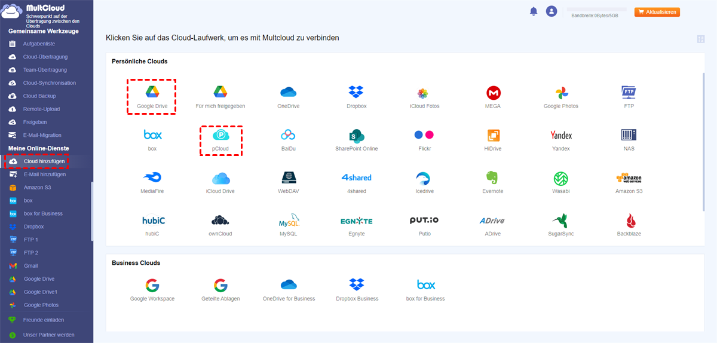Select MEGA cloud drive icon
This screenshot has height=343, width=717.
click(x=493, y=93)
